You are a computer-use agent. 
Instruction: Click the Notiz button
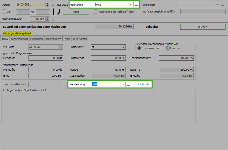click(x=76, y=12)
